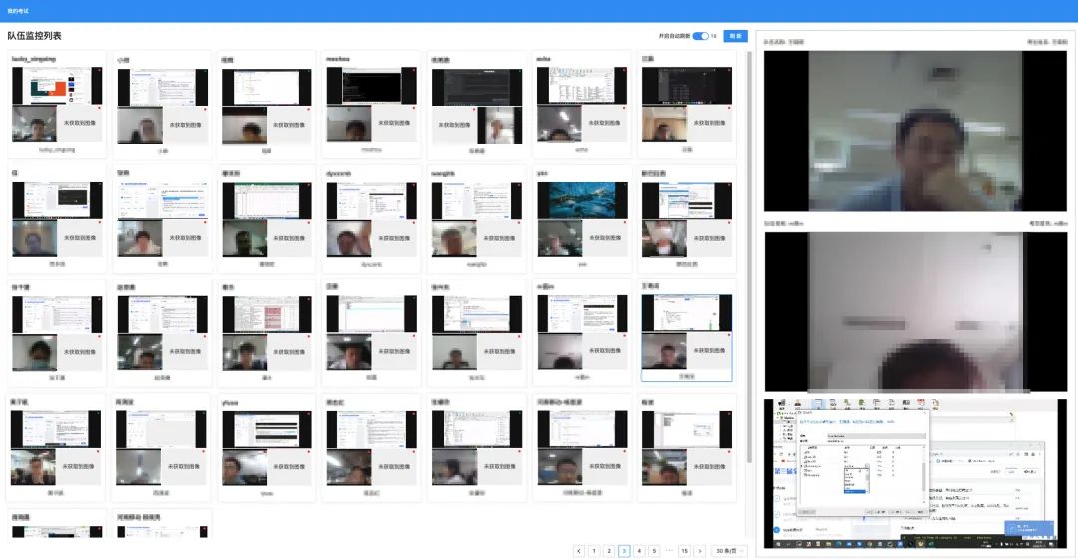Open the black terminal window screen thumbnail
Image resolution: width=1078 pixels, height=559 pixels.
click(372, 85)
